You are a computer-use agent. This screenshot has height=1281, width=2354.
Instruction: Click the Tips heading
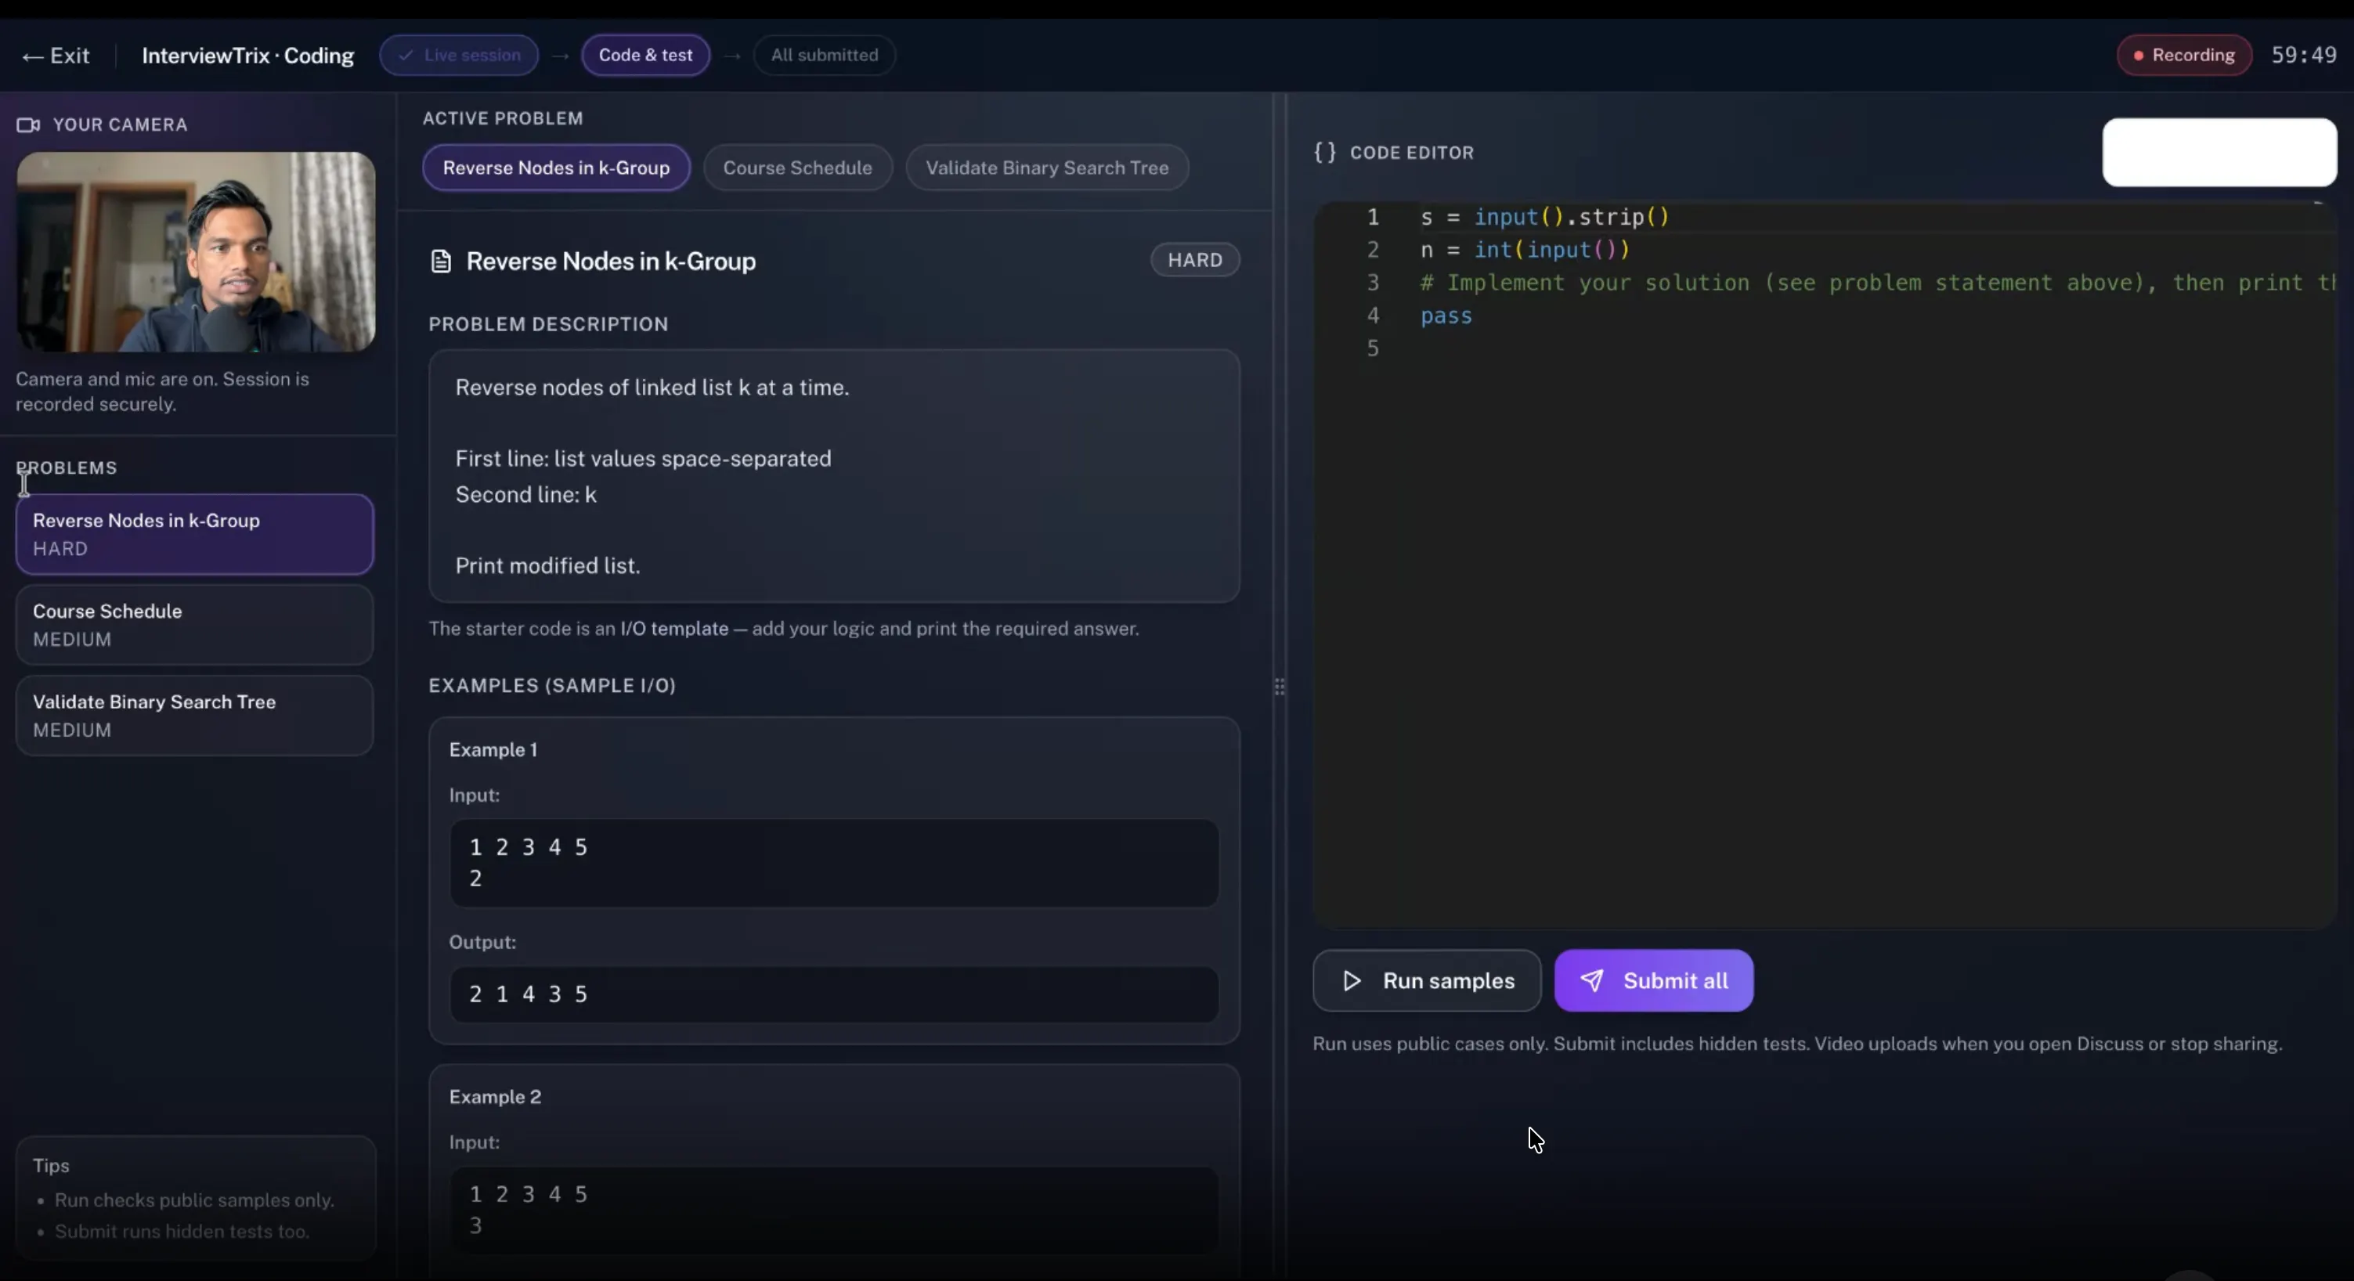(x=51, y=1166)
